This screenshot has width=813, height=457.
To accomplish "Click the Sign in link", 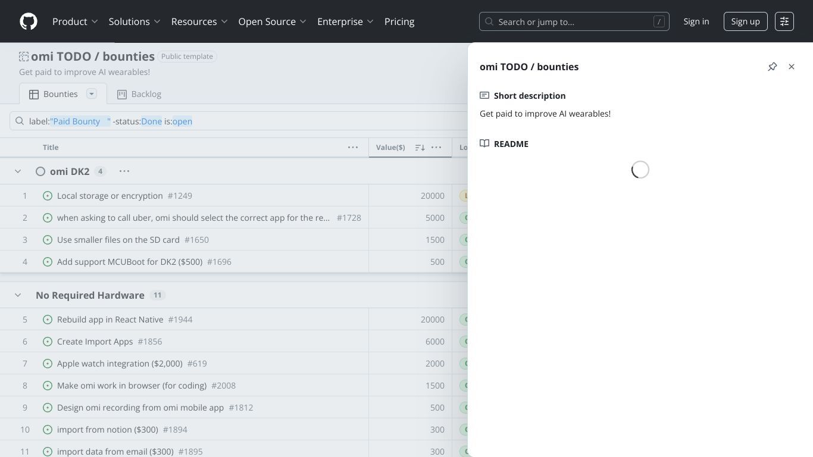I will pos(696,21).
